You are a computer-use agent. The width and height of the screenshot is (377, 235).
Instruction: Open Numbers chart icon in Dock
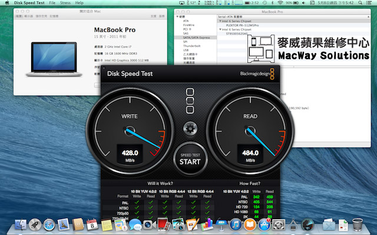pyautogui.click(x=207, y=224)
